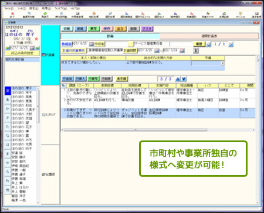
Task: Switch to 週間計画表 tab
Action: coord(209,36)
